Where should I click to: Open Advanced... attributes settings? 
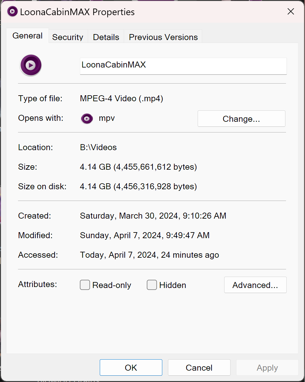[255, 285]
